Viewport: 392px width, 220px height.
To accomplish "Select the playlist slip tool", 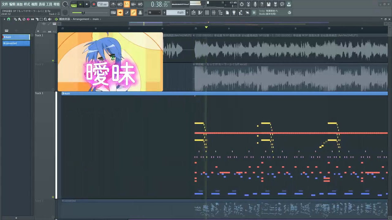I will [x=33, y=19].
